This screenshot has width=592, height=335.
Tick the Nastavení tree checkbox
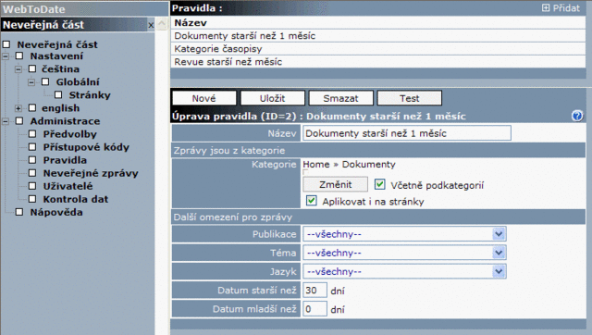point(19,56)
